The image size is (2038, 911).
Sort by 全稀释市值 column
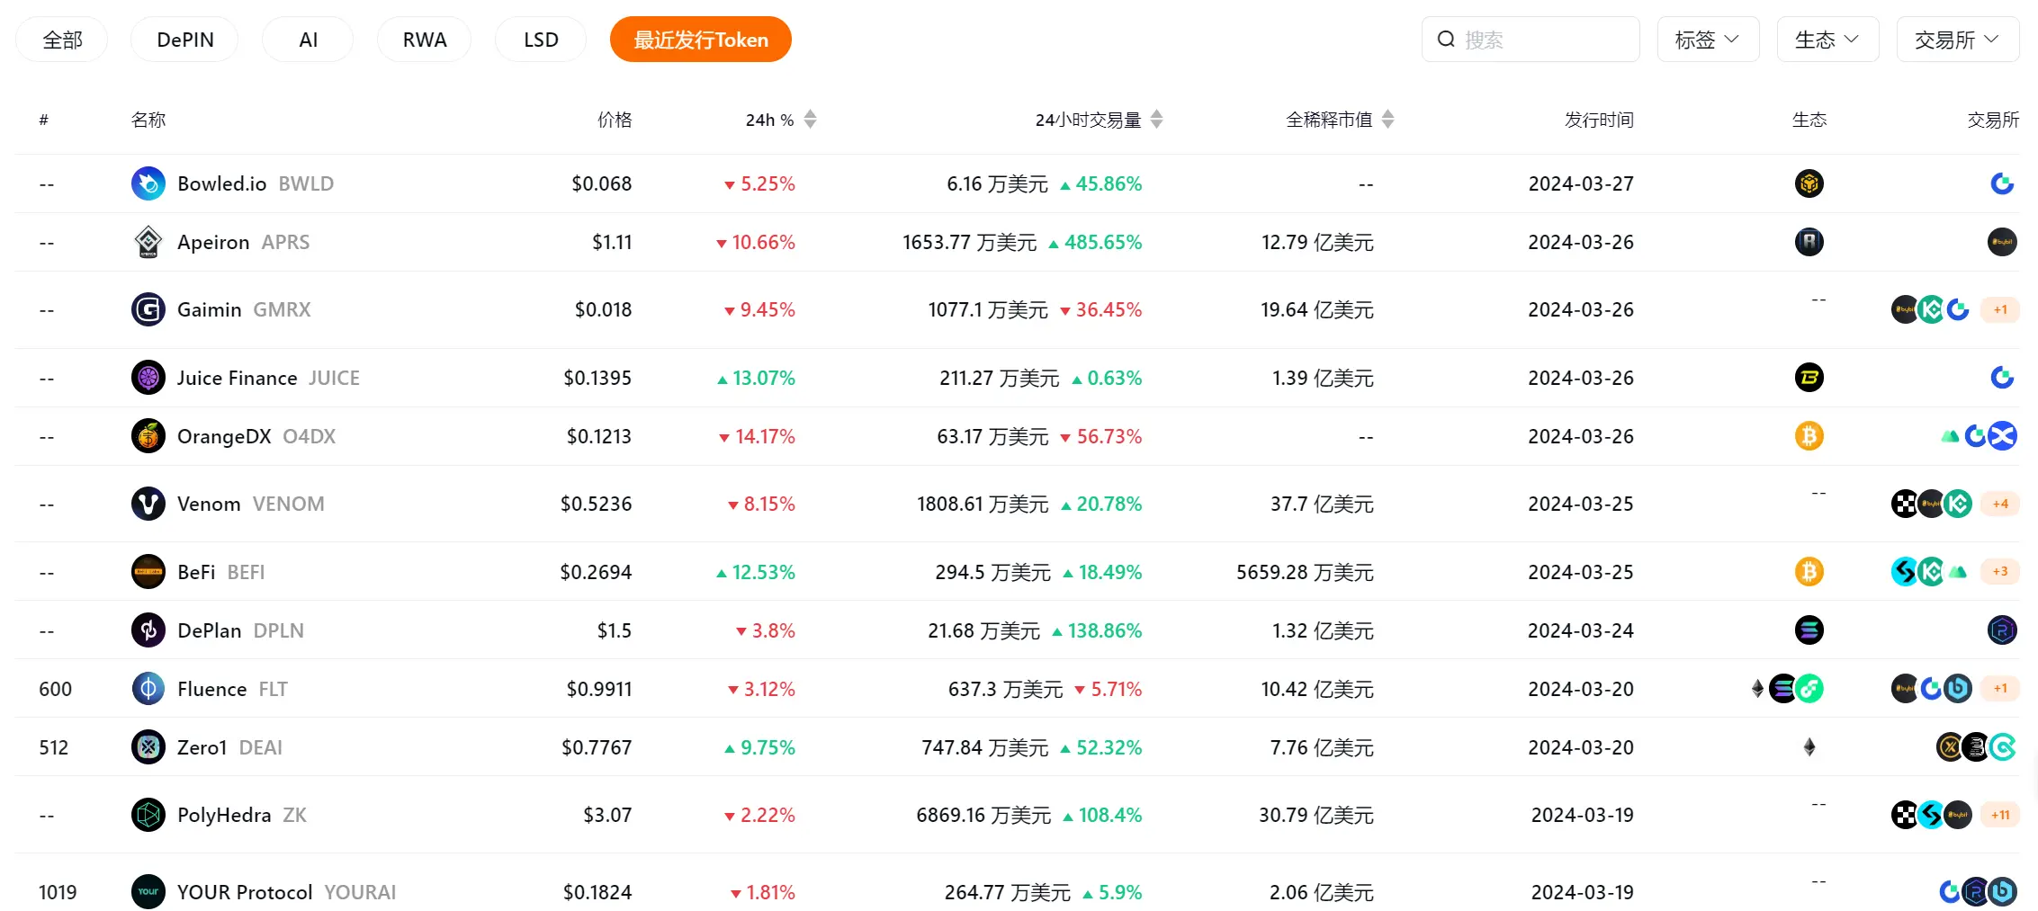(1387, 120)
